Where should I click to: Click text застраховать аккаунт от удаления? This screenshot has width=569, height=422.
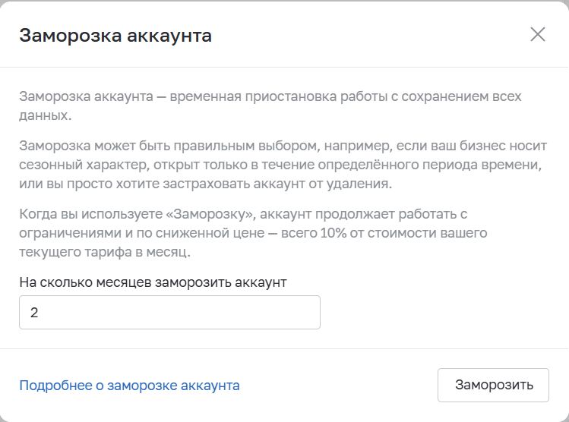[277, 184]
